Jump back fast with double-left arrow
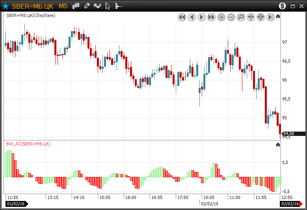This screenshot has width=307, height=210. pos(182,17)
